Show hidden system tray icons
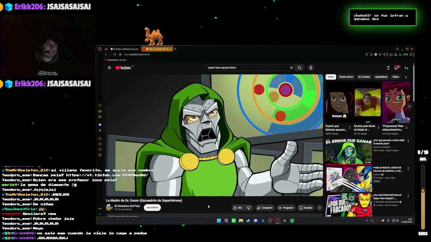The width and height of the screenshot is (431, 242). pos(367,220)
